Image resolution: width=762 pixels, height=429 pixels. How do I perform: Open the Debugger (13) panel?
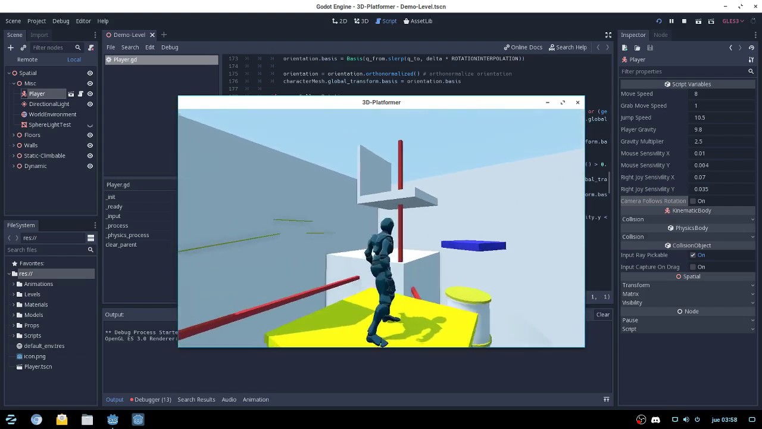151,400
